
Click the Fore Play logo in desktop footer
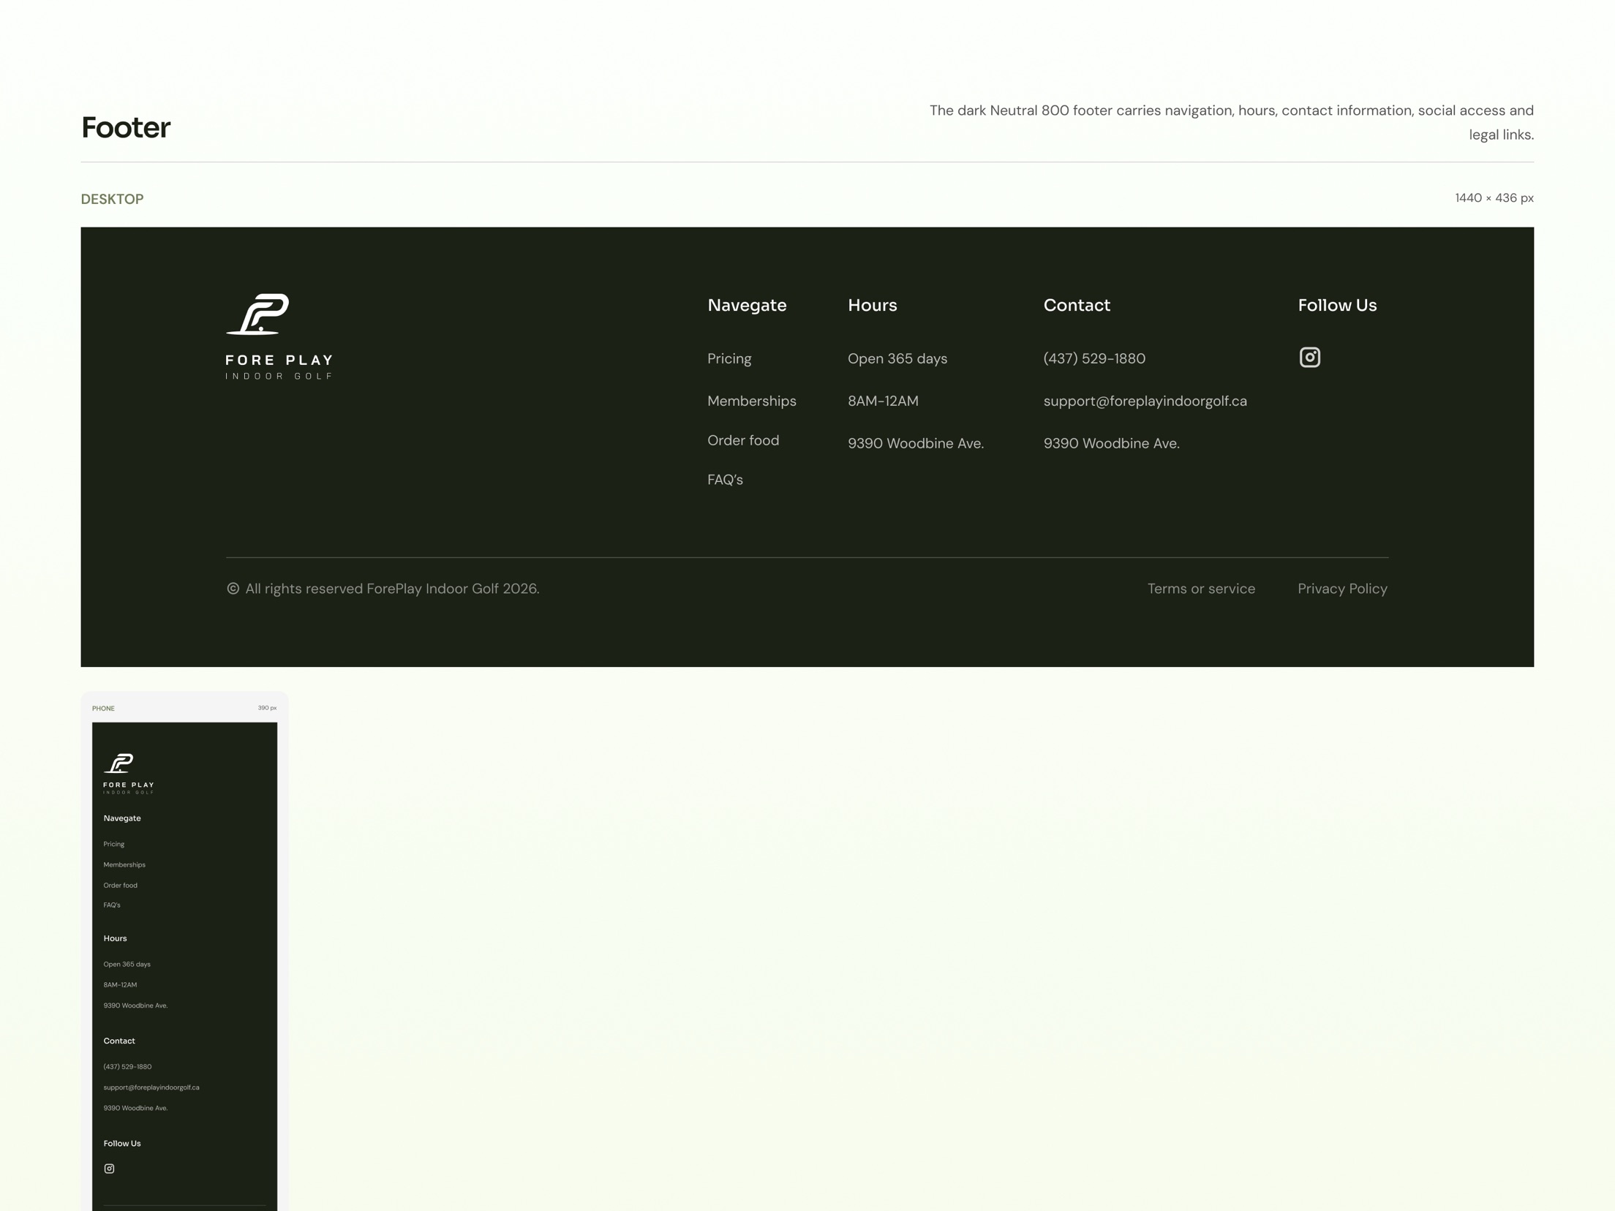coord(279,336)
